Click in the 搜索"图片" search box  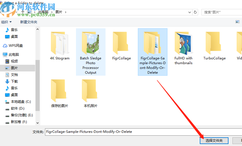click(222, 12)
